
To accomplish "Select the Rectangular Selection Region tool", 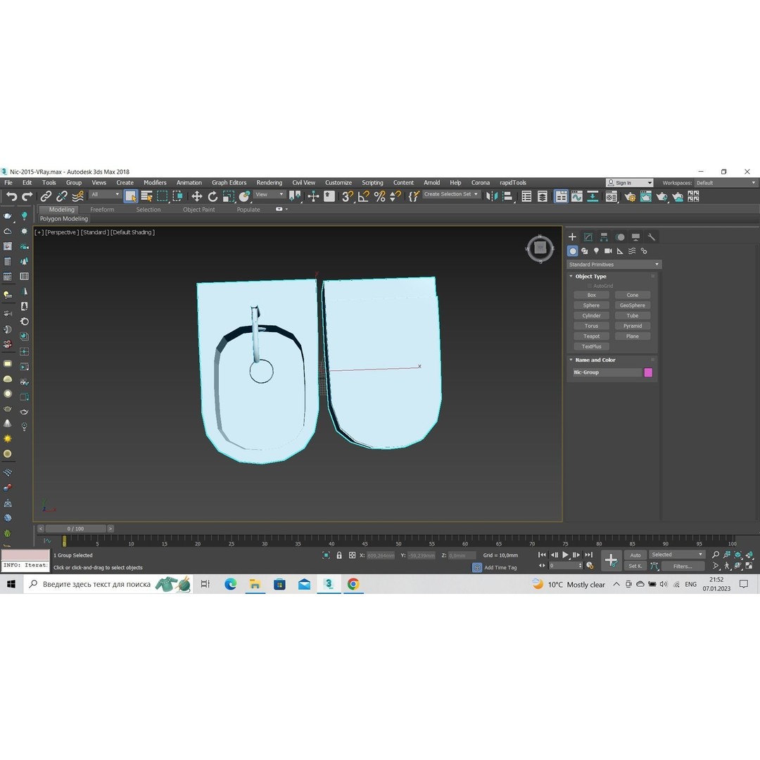I will click(x=163, y=196).
